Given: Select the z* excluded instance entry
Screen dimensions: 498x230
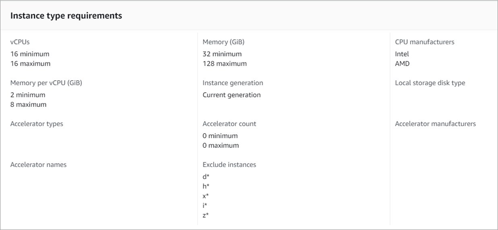Looking at the screenshot, I should (x=206, y=215).
